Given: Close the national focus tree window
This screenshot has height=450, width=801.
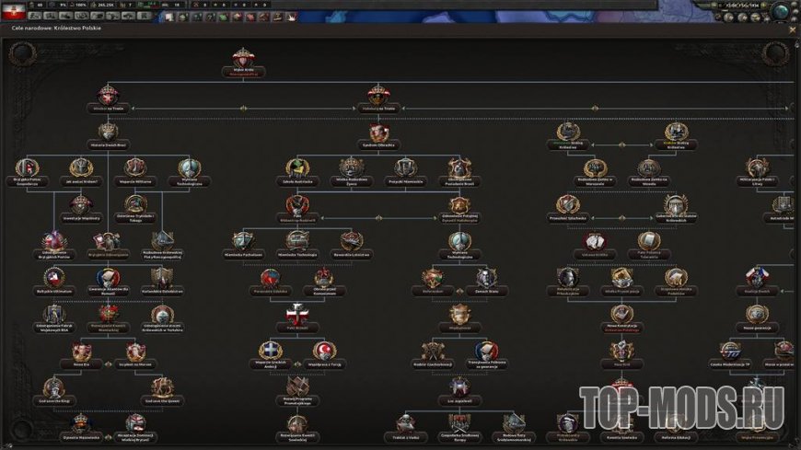Looking at the screenshot, I should pos(793,29).
